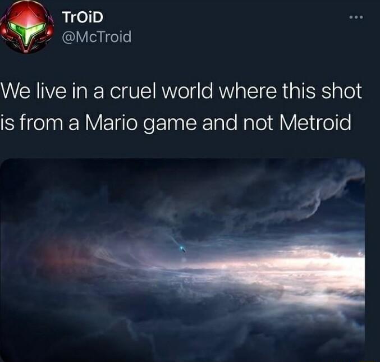Open the @McTroid handle link
The height and width of the screenshot is (362, 380).
click(97, 37)
